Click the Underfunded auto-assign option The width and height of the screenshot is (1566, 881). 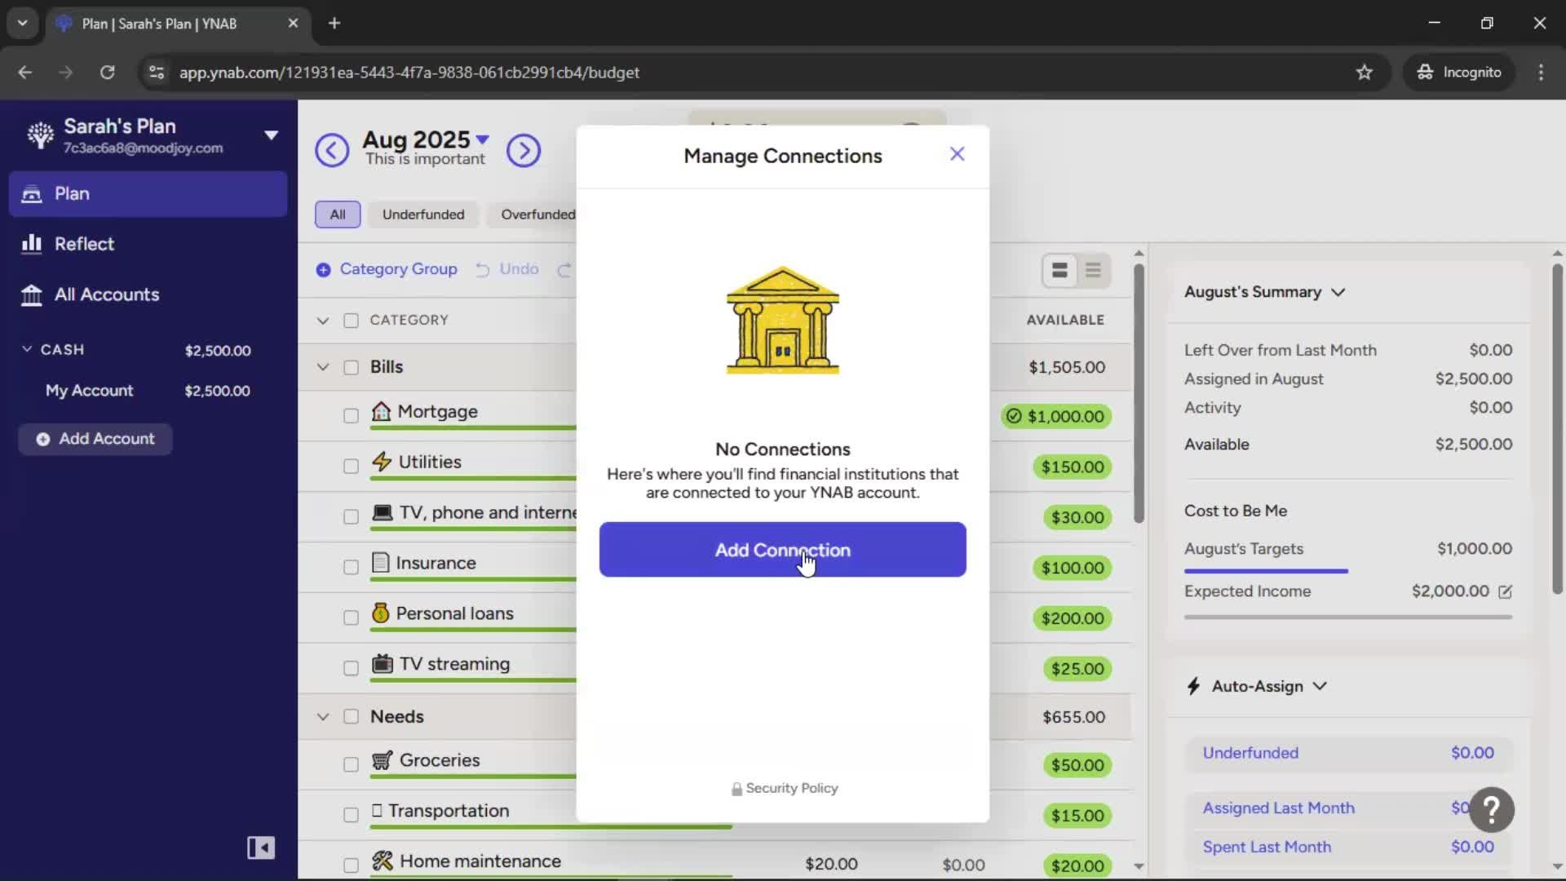[x=1348, y=754]
